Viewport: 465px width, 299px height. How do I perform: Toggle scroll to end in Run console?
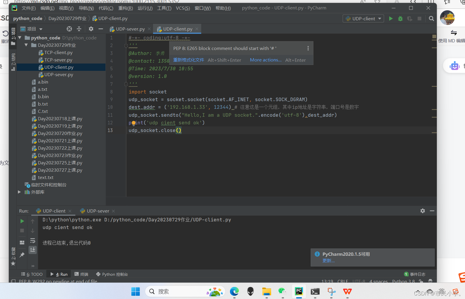[33, 250]
